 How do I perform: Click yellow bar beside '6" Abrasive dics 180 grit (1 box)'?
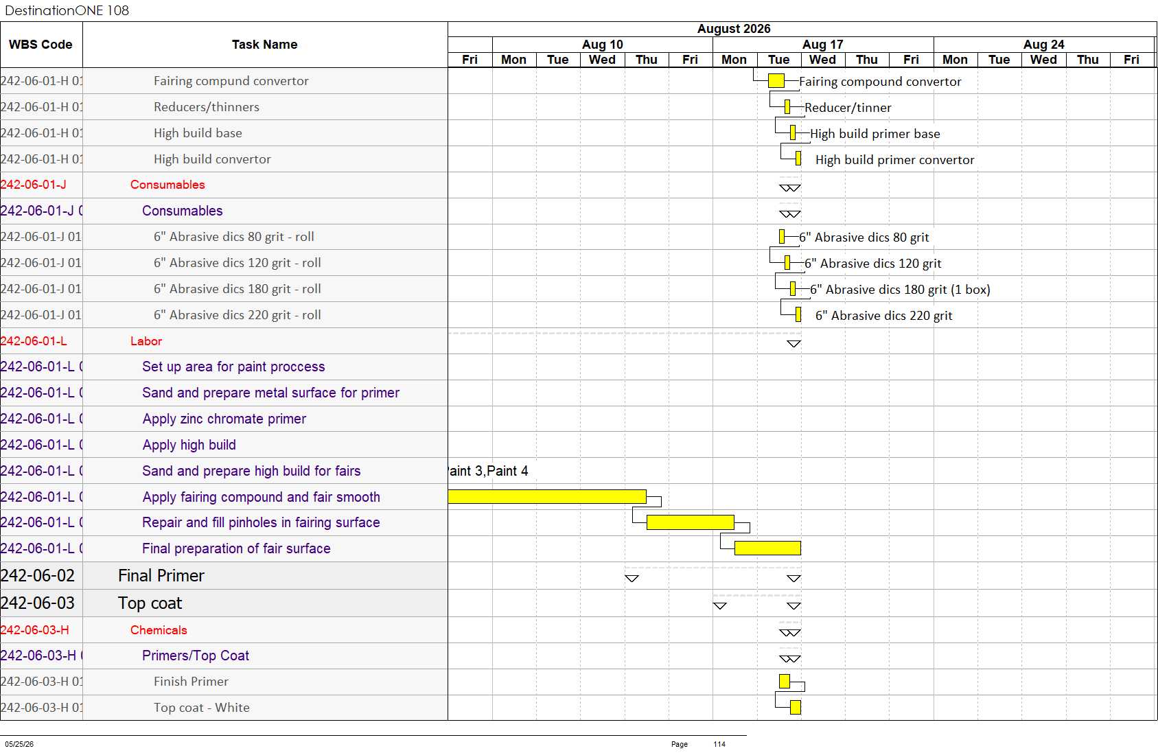pyautogui.click(x=793, y=289)
